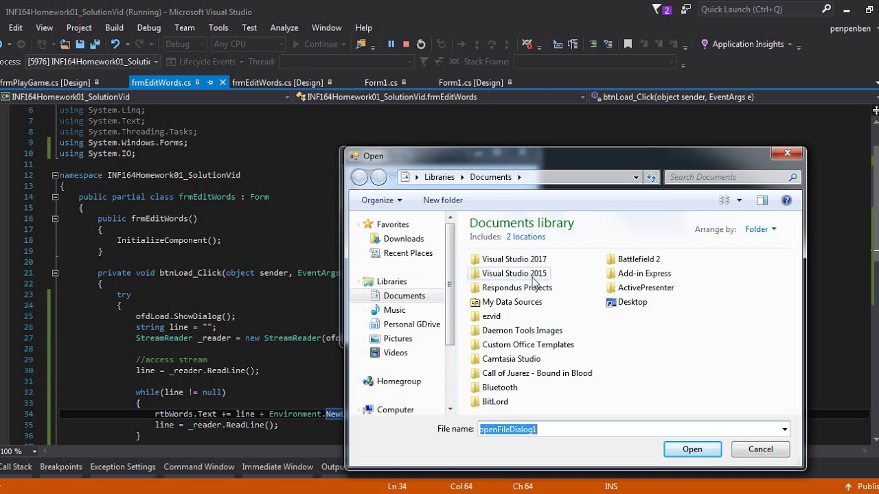This screenshot has height=494, width=879.
Task: Stop debugging with the red square icon
Action: pyautogui.click(x=406, y=44)
